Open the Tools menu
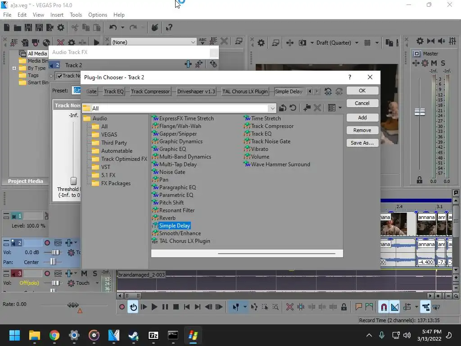Viewport: 461px width, 346px height. coord(76,15)
